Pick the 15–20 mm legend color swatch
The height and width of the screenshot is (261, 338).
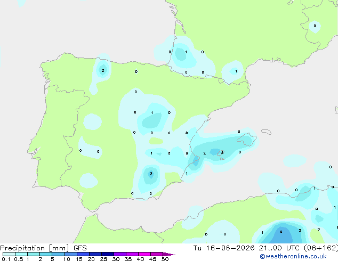pyautogui.click(x=83, y=254)
